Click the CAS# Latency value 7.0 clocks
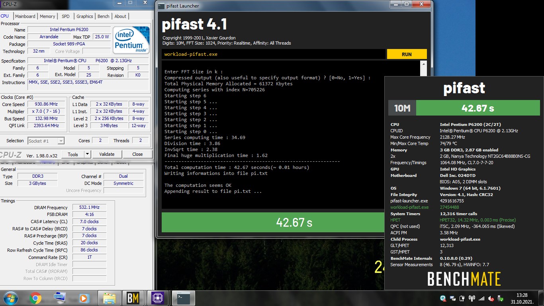 (89, 222)
